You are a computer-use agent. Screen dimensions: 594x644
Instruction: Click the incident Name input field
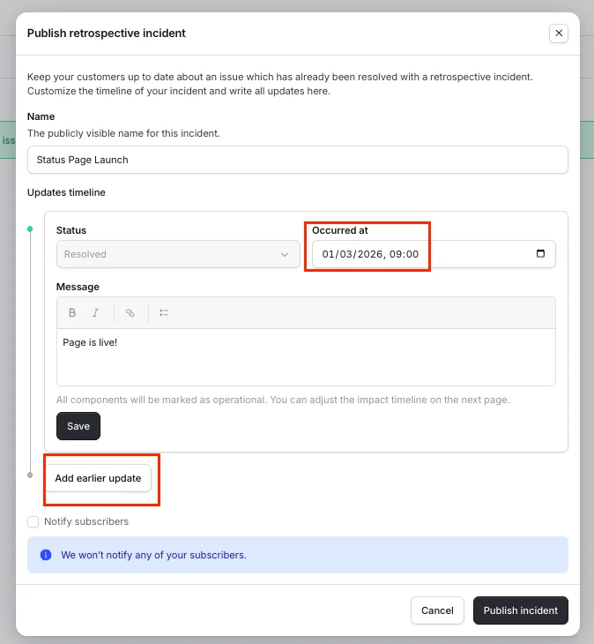point(297,160)
